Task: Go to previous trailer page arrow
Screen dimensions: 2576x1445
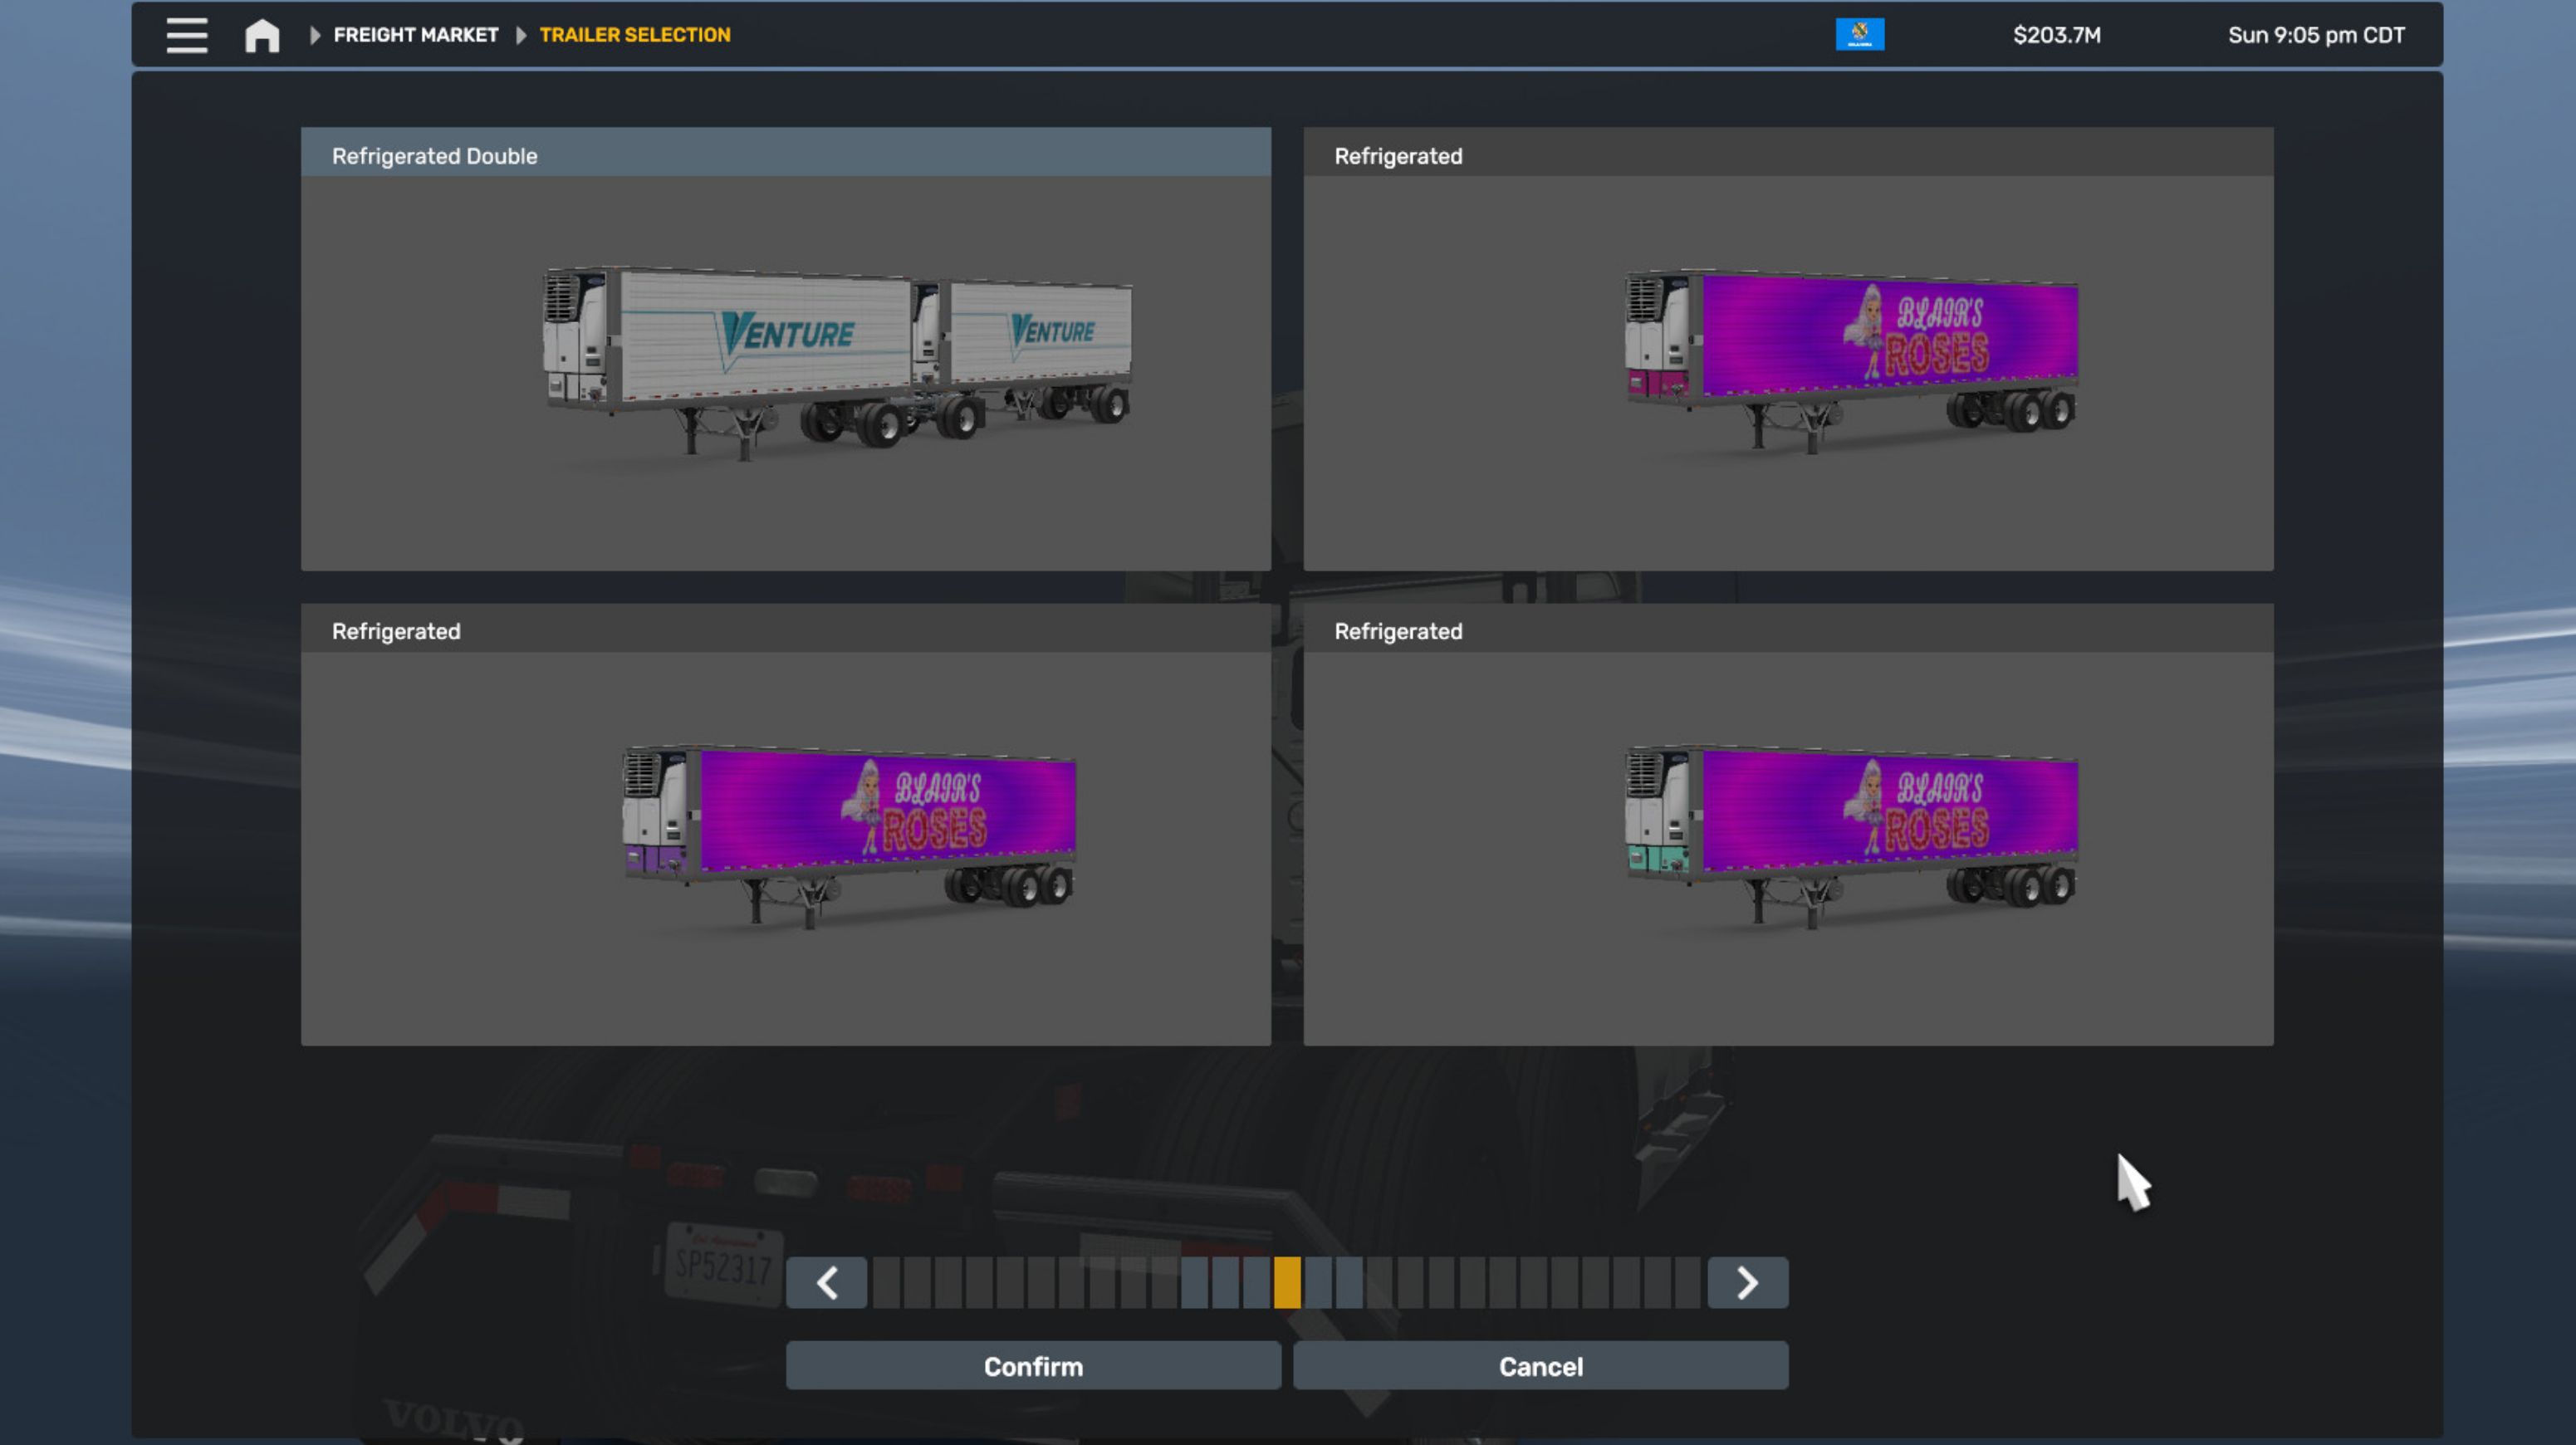Action: pyautogui.click(x=826, y=1282)
